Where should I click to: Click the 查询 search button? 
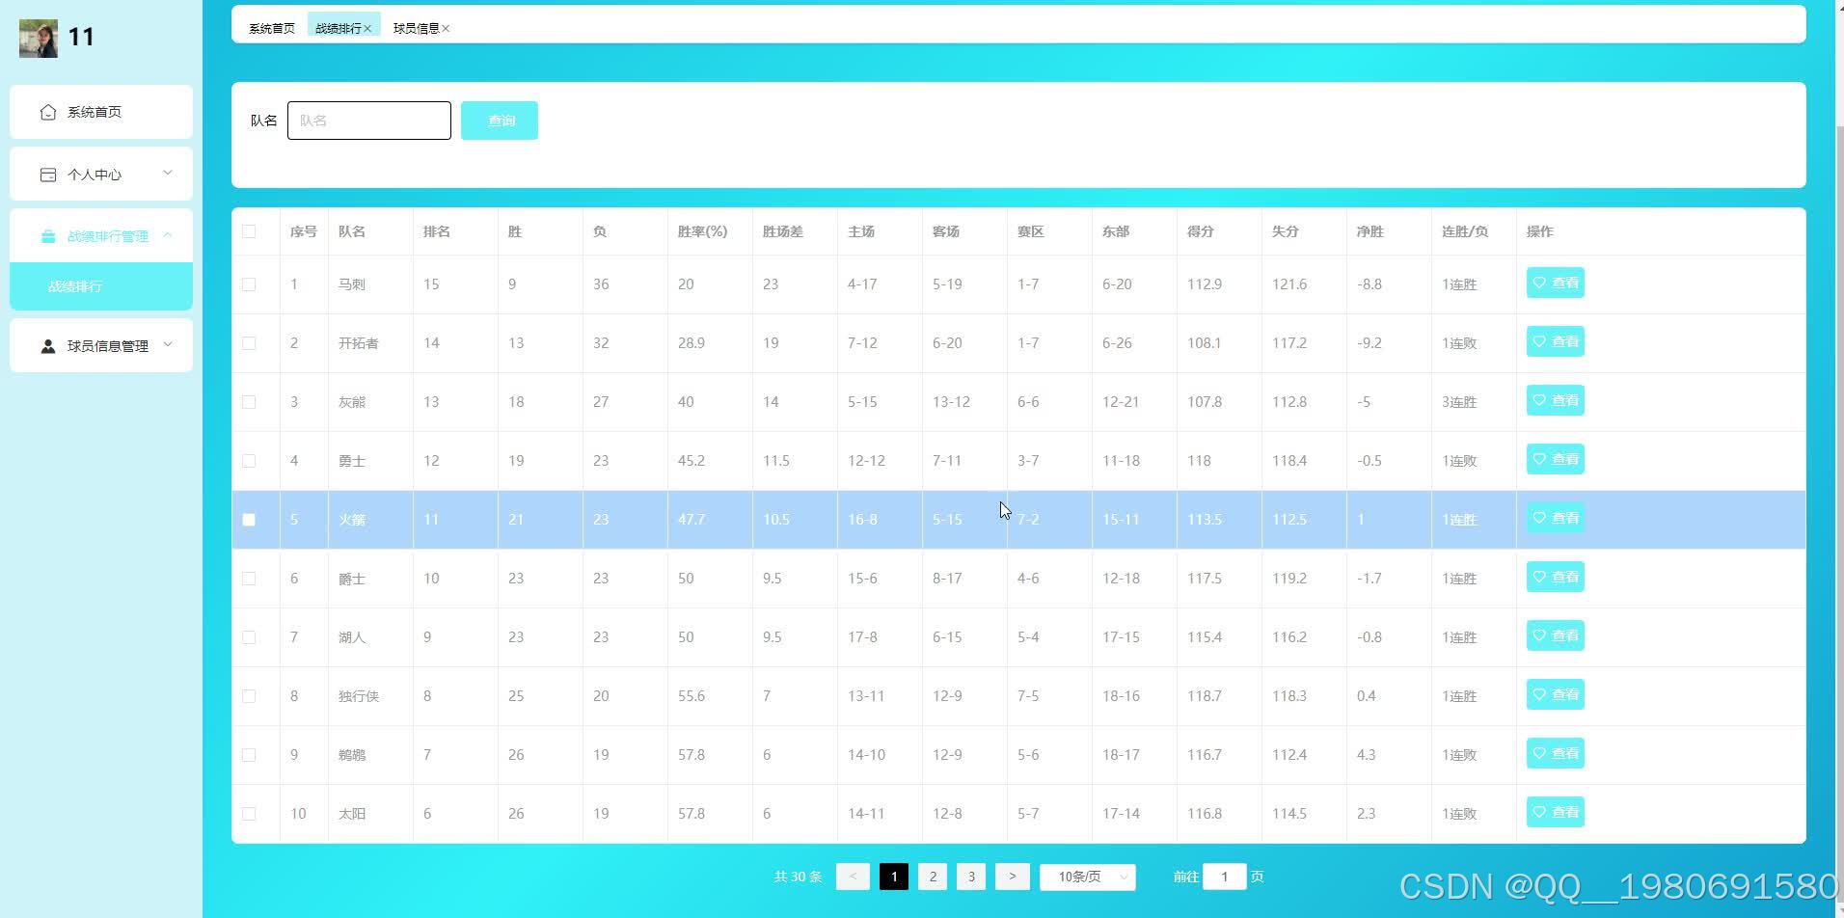tap(500, 121)
